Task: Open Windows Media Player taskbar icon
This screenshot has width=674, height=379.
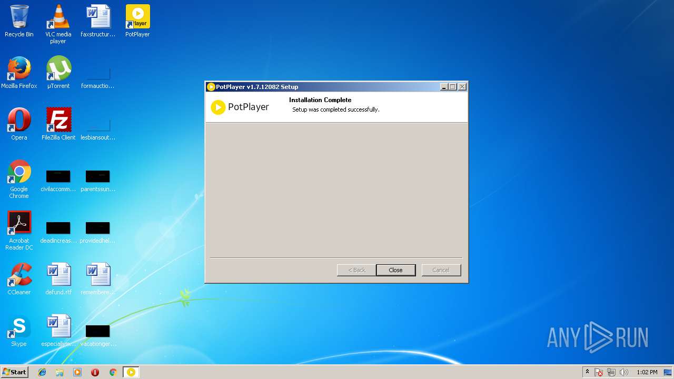Action: click(x=77, y=372)
